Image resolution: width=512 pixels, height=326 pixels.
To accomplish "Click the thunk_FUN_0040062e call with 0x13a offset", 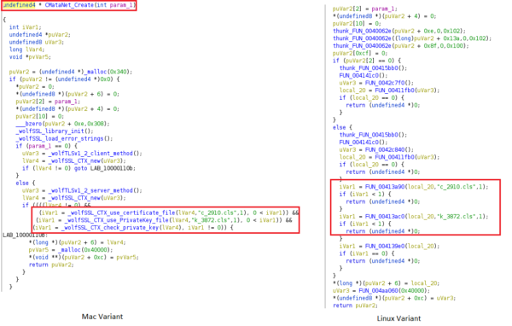I will (412, 38).
